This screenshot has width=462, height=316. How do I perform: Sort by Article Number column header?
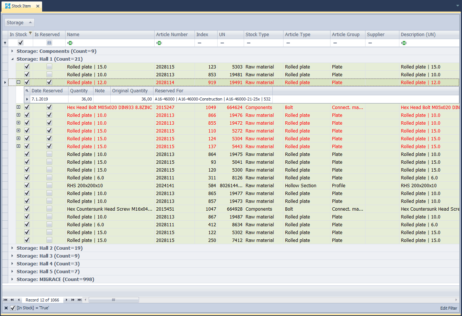(x=172, y=35)
